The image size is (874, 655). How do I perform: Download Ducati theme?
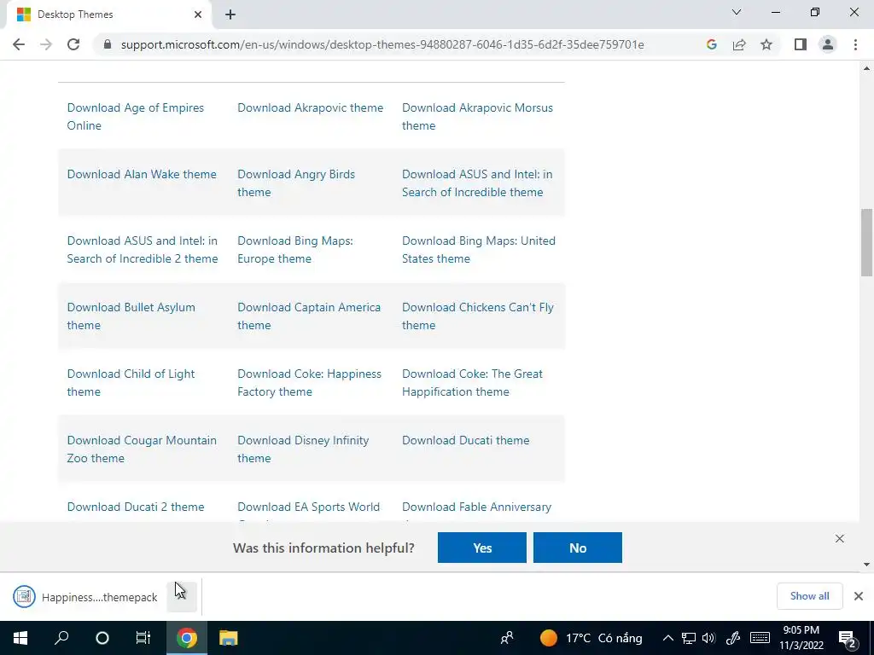click(x=465, y=441)
